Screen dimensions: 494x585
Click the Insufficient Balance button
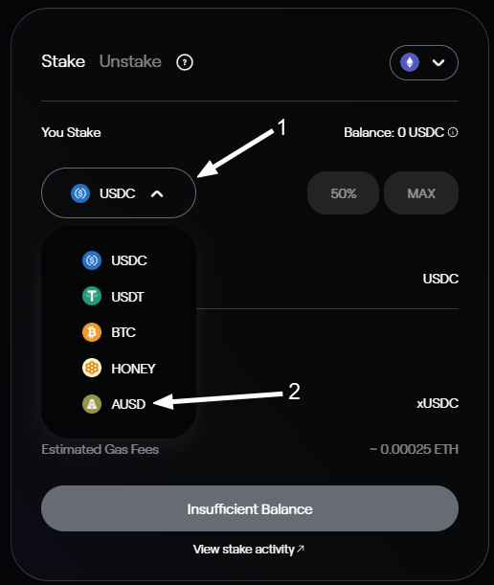click(250, 508)
